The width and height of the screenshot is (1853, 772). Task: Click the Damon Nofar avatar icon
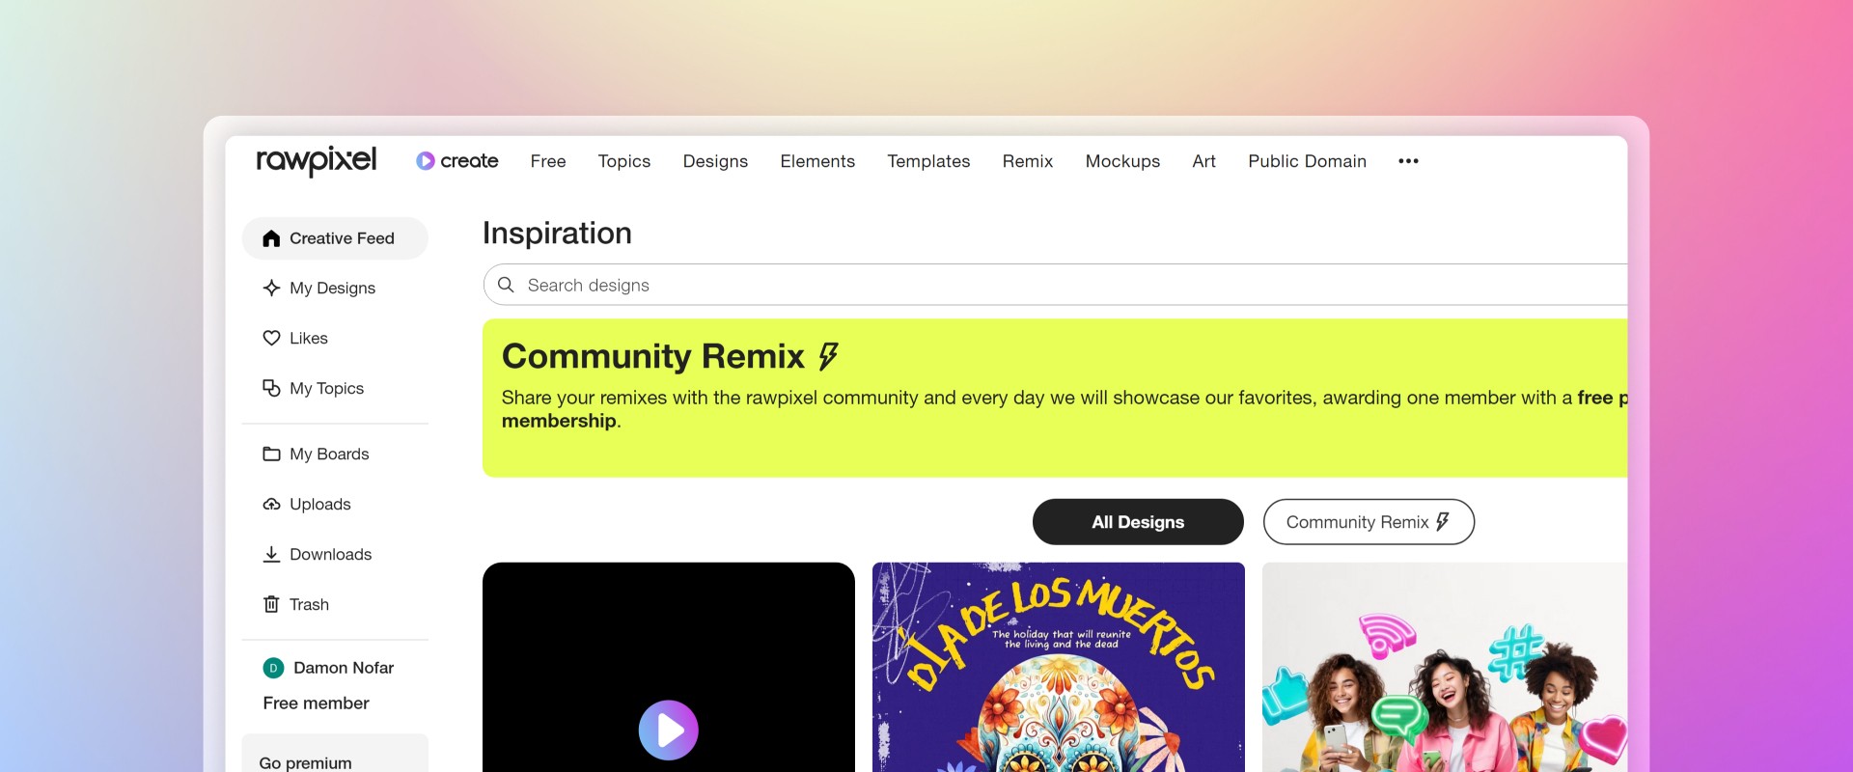[273, 668]
